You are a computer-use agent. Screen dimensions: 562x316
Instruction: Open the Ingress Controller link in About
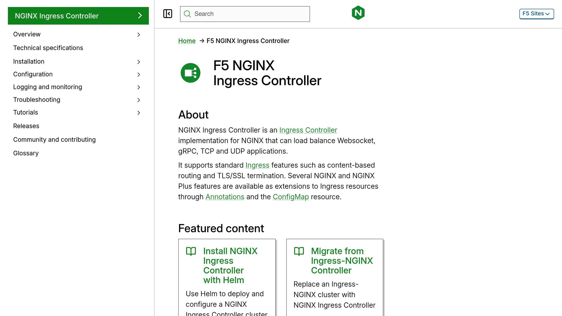308,130
